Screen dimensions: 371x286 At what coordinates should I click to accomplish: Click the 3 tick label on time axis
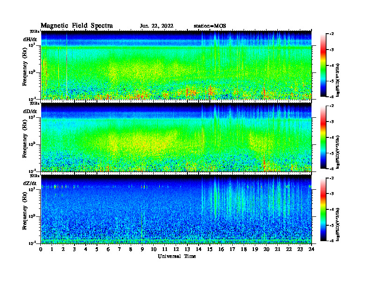coord(74,250)
